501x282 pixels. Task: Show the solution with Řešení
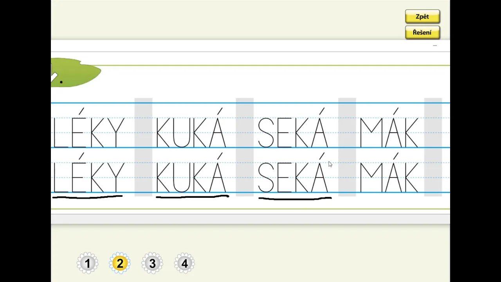422,33
